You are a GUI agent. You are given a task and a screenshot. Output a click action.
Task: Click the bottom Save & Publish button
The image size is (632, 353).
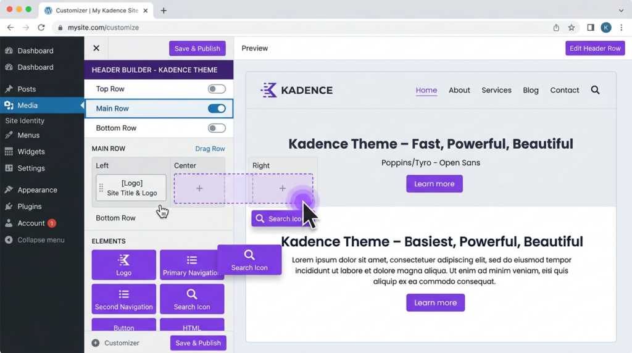tap(198, 343)
